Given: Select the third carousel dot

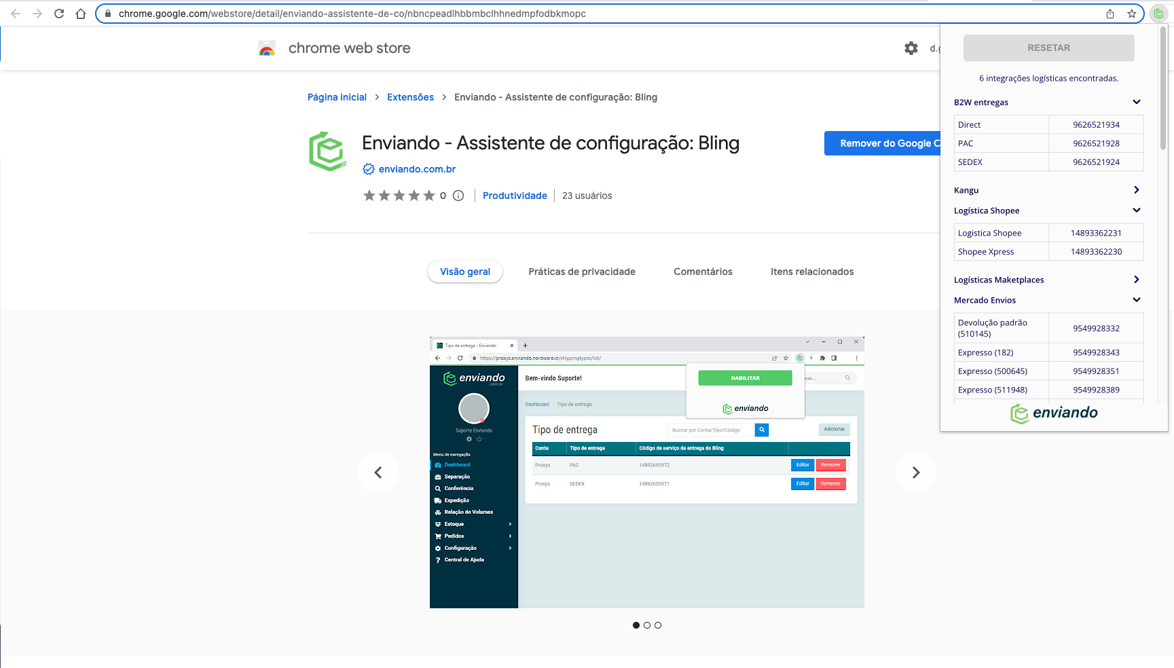Looking at the screenshot, I should click(658, 625).
